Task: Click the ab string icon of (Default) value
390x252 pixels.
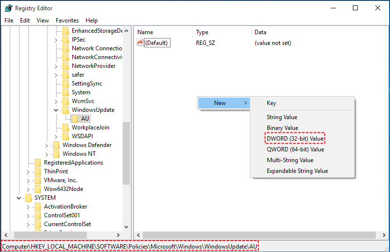Action: point(140,42)
